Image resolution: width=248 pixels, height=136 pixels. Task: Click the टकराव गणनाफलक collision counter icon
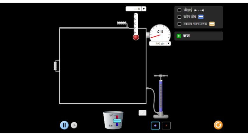tap(212, 24)
